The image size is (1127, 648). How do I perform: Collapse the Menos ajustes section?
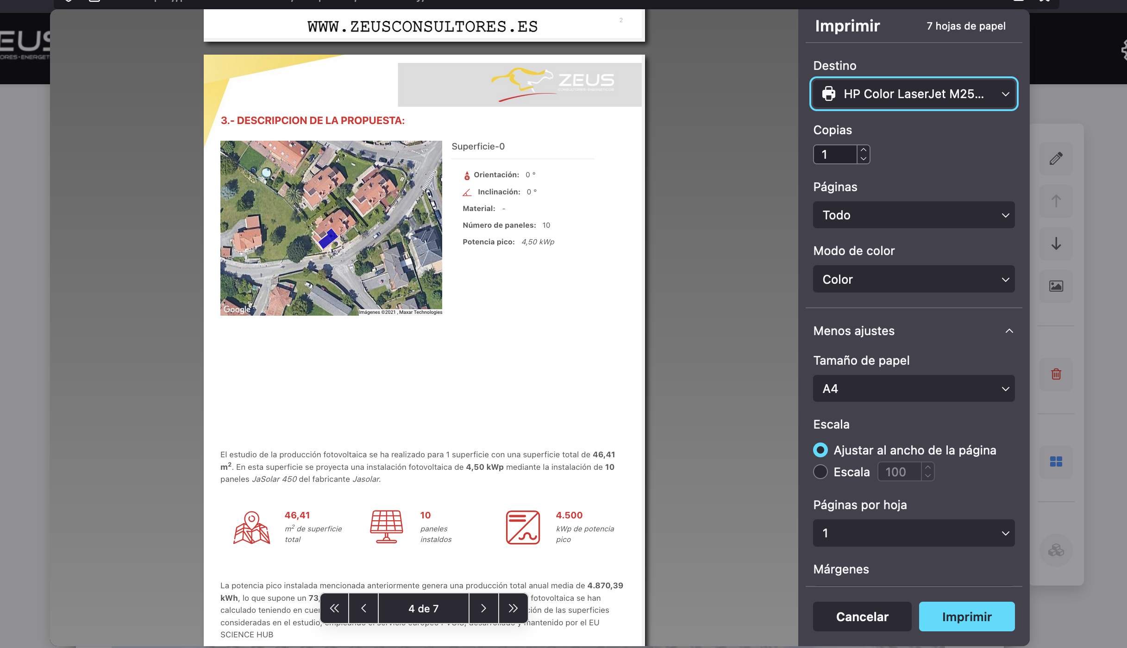[1008, 331]
